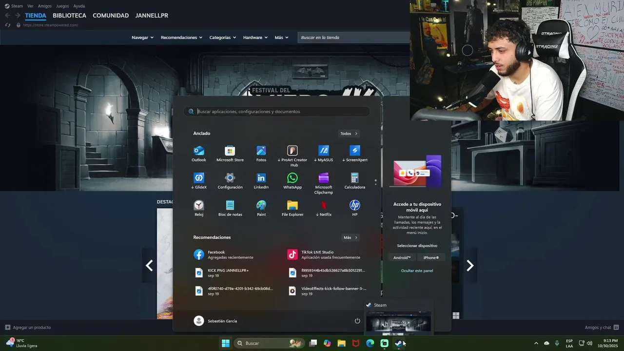Click Steam back navigation arrow
624x351 pixels.
7,16
